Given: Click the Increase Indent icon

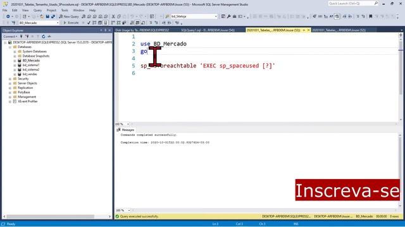Looking at the screenshot, I should 169,23.
